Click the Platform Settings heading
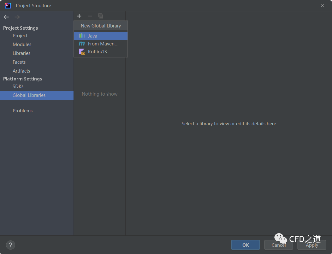Viewport: 332px width, 254px height. 23,79
